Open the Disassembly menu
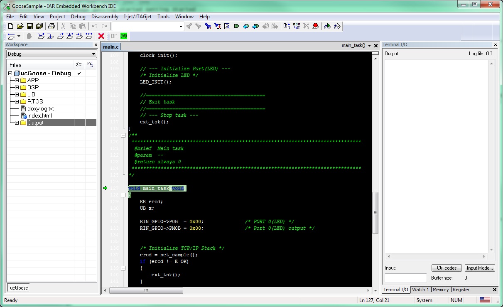 coord(105,17)
